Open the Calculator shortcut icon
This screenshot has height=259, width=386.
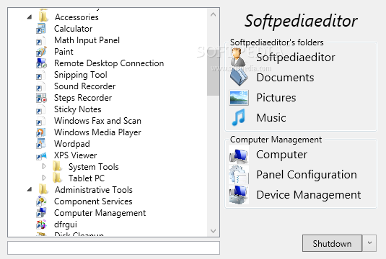41,29
